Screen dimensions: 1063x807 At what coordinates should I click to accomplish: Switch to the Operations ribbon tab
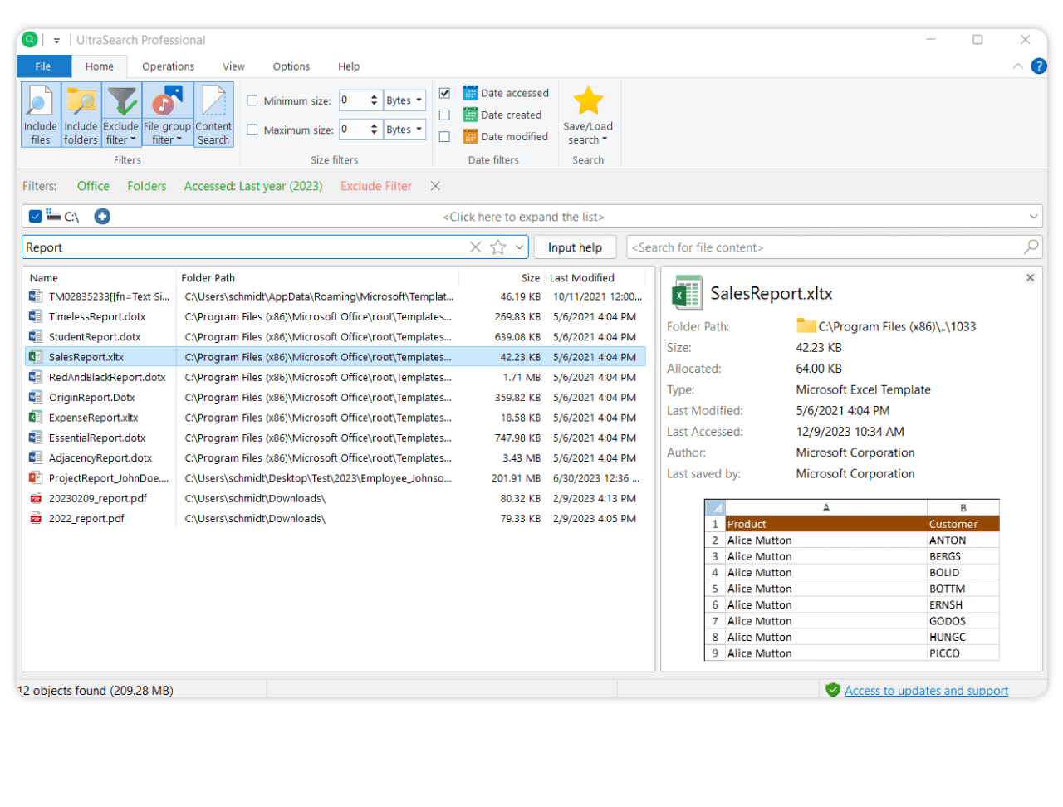pyautogui.click(x=168, y=66)
